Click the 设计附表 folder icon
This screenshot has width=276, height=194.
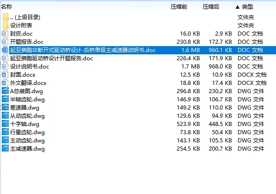pos(5,25)
